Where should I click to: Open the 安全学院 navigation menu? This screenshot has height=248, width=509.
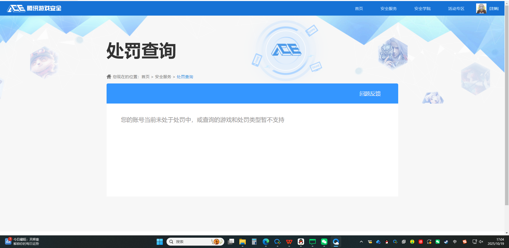[x=422, y=8]
